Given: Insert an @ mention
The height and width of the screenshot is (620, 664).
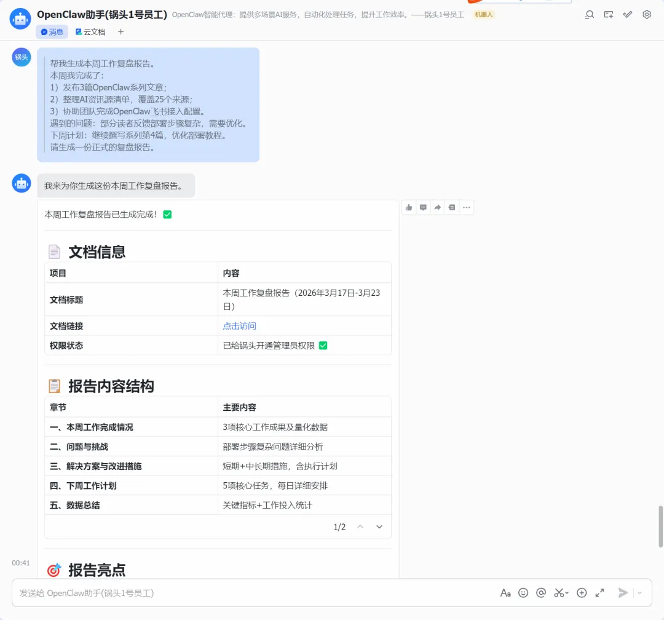Looking at the screenshot, I should [541, 593].
